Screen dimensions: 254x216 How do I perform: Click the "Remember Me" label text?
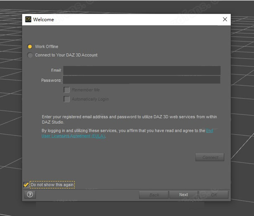86,90
